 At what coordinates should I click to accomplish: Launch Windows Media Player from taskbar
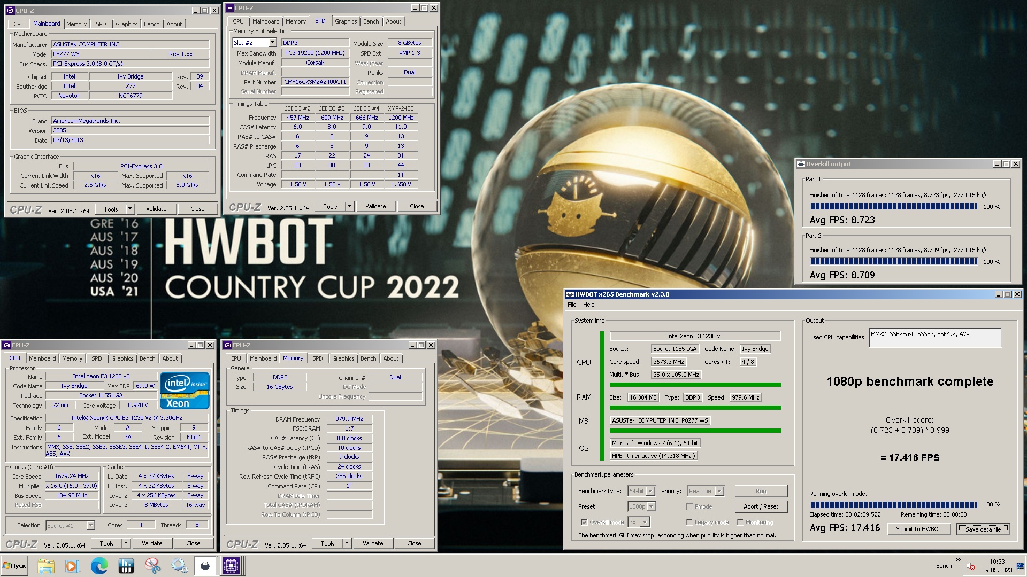point(72,566)
